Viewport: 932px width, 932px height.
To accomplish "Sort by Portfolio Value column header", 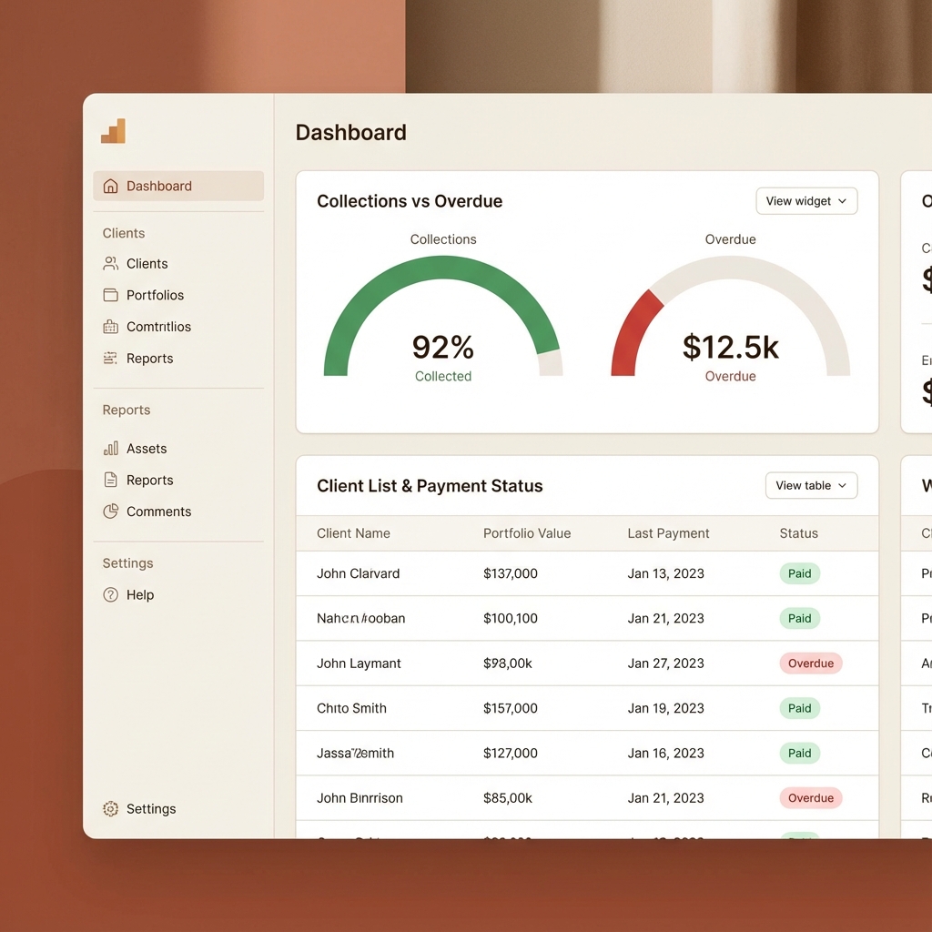I will point(527,533).
